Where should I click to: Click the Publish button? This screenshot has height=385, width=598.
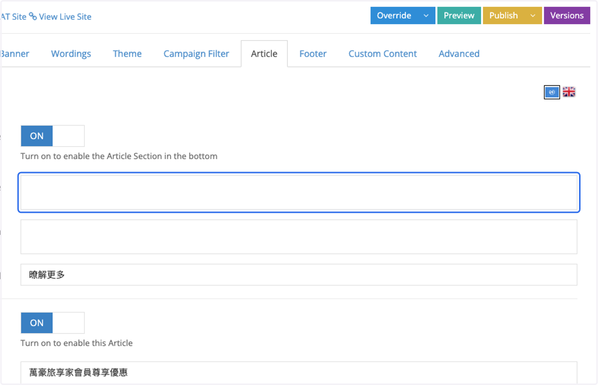[x=503, y=15]
